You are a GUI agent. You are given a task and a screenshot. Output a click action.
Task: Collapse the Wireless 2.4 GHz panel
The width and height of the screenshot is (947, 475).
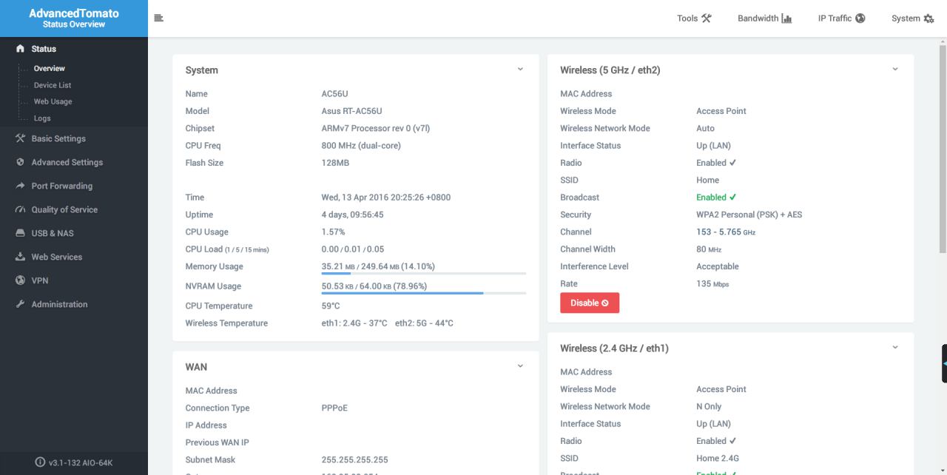coord(895,347)
